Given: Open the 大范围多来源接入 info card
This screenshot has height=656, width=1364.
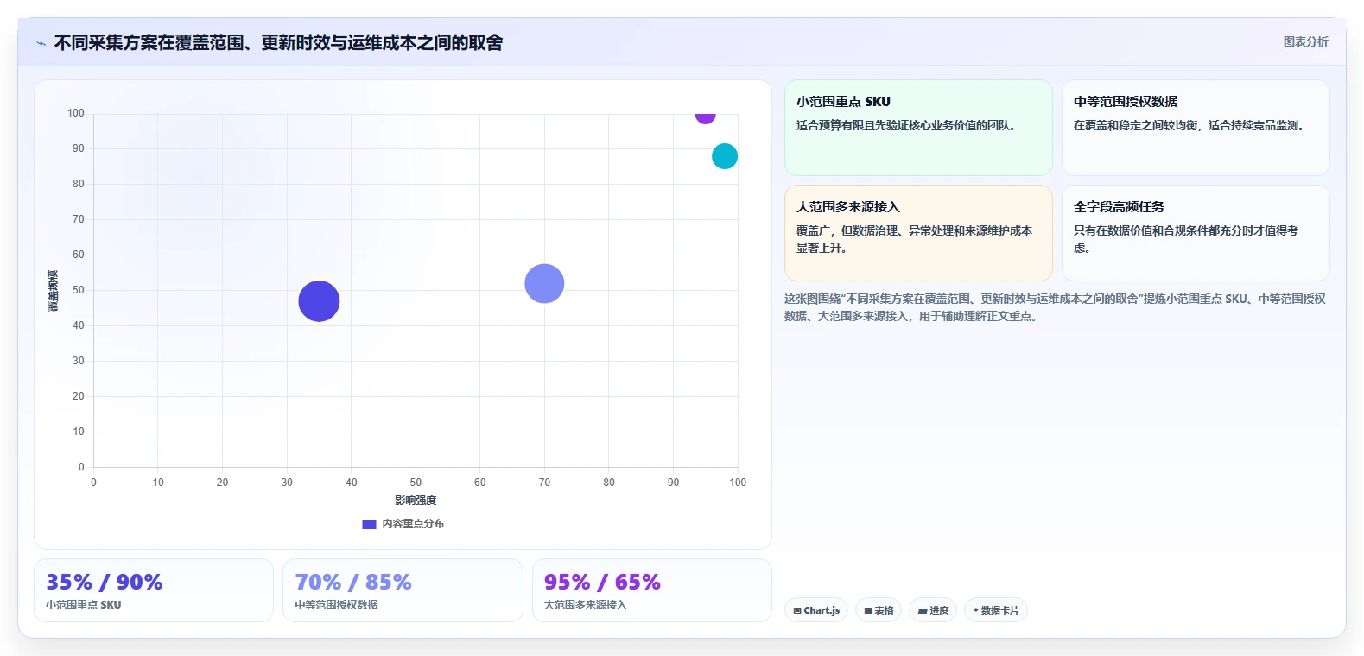Looking at the screenshot, I should [918, 233].
